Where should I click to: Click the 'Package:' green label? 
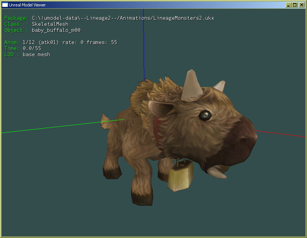[x=16, y=18]
